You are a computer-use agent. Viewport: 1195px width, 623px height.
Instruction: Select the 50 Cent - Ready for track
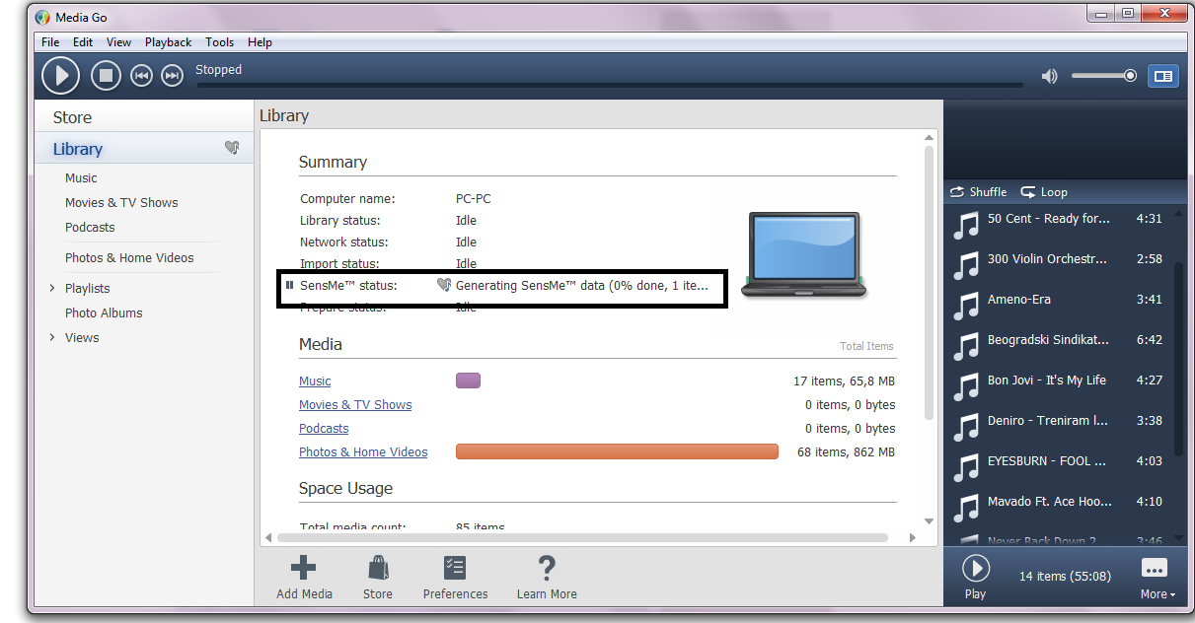click(1058, 226)
